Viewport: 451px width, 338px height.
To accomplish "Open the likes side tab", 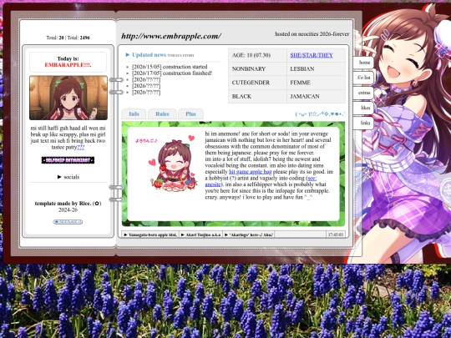I will (363, 108).
